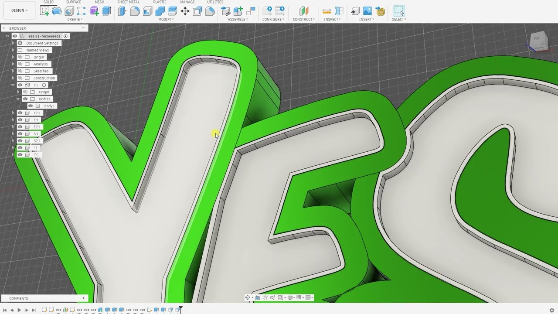This screenshot has width=558, height=314.
Task: Click the Insert Derive icon
Action: 355,11
